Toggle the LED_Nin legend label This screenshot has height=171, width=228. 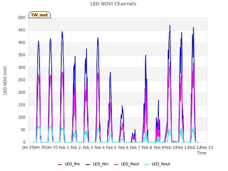[101, 164]
